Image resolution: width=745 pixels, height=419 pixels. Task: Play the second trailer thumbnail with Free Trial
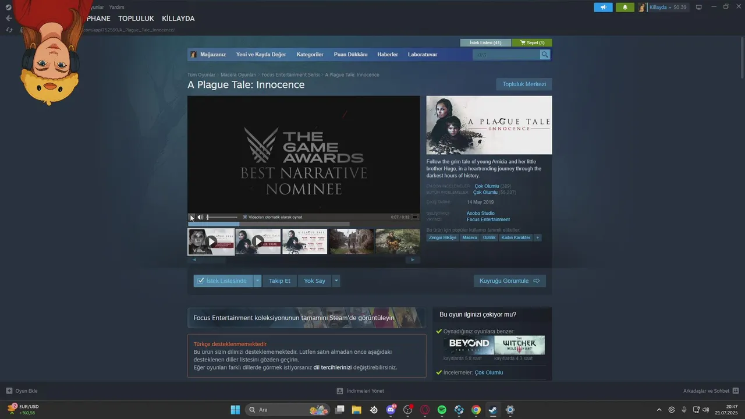258,242
